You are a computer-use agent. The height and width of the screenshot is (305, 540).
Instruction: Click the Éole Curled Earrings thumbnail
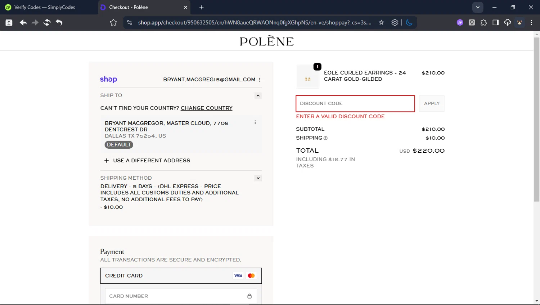(x=308, y=77)
